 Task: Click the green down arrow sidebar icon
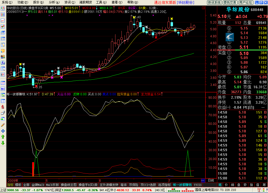pyautogui.click(x=3, y=143)
